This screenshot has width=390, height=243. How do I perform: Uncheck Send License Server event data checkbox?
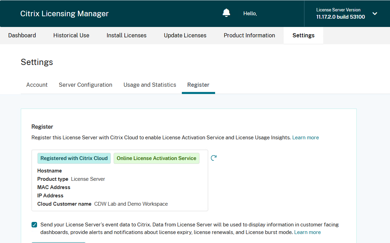tap(34, 225)
